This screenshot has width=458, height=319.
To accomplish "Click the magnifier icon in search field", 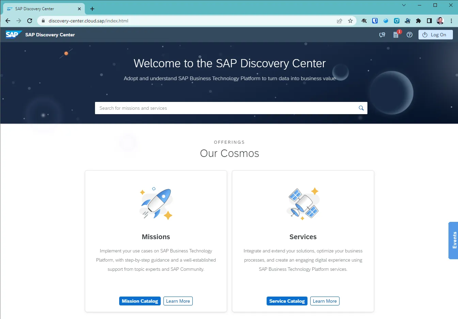I will [x=361, y=108].
